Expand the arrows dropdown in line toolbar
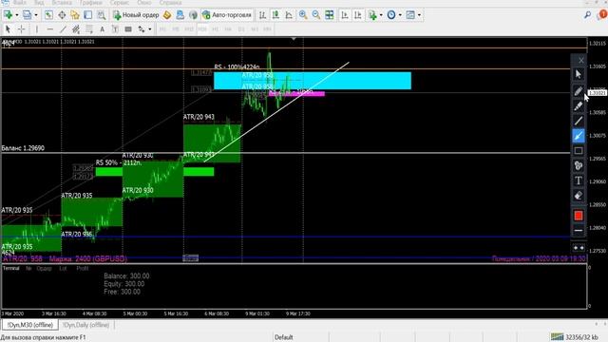The height and width of the screenshot is (342, 608). [150, 29]
